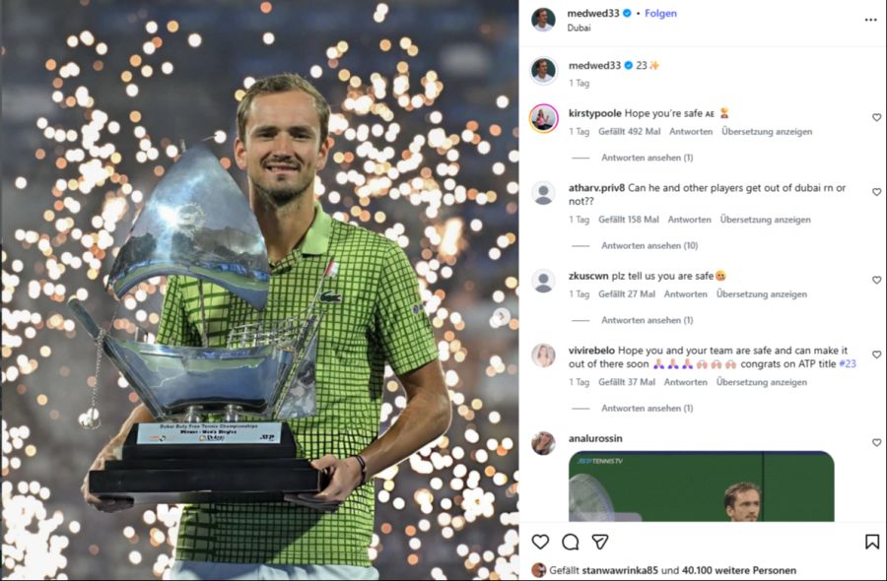This screenshot has width=887, height=581.
Task: Like vivirebelo's comment with the heart
Action: 876,355
